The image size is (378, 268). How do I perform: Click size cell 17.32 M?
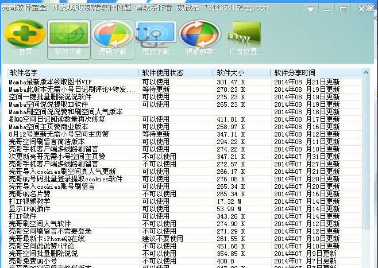(x=229, y=201)
